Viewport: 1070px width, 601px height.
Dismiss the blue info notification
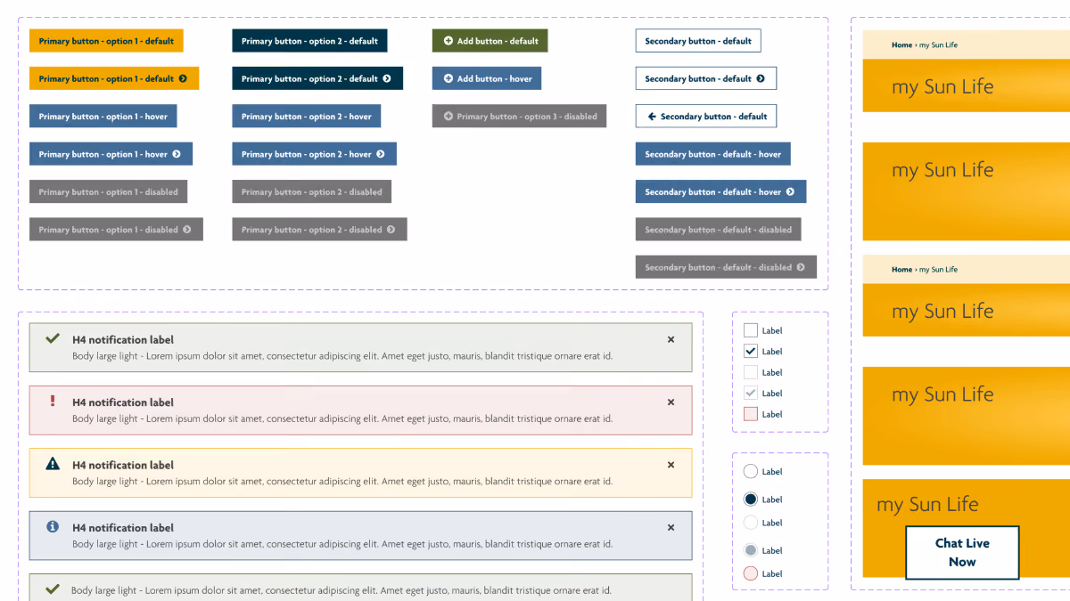[671, 527]
